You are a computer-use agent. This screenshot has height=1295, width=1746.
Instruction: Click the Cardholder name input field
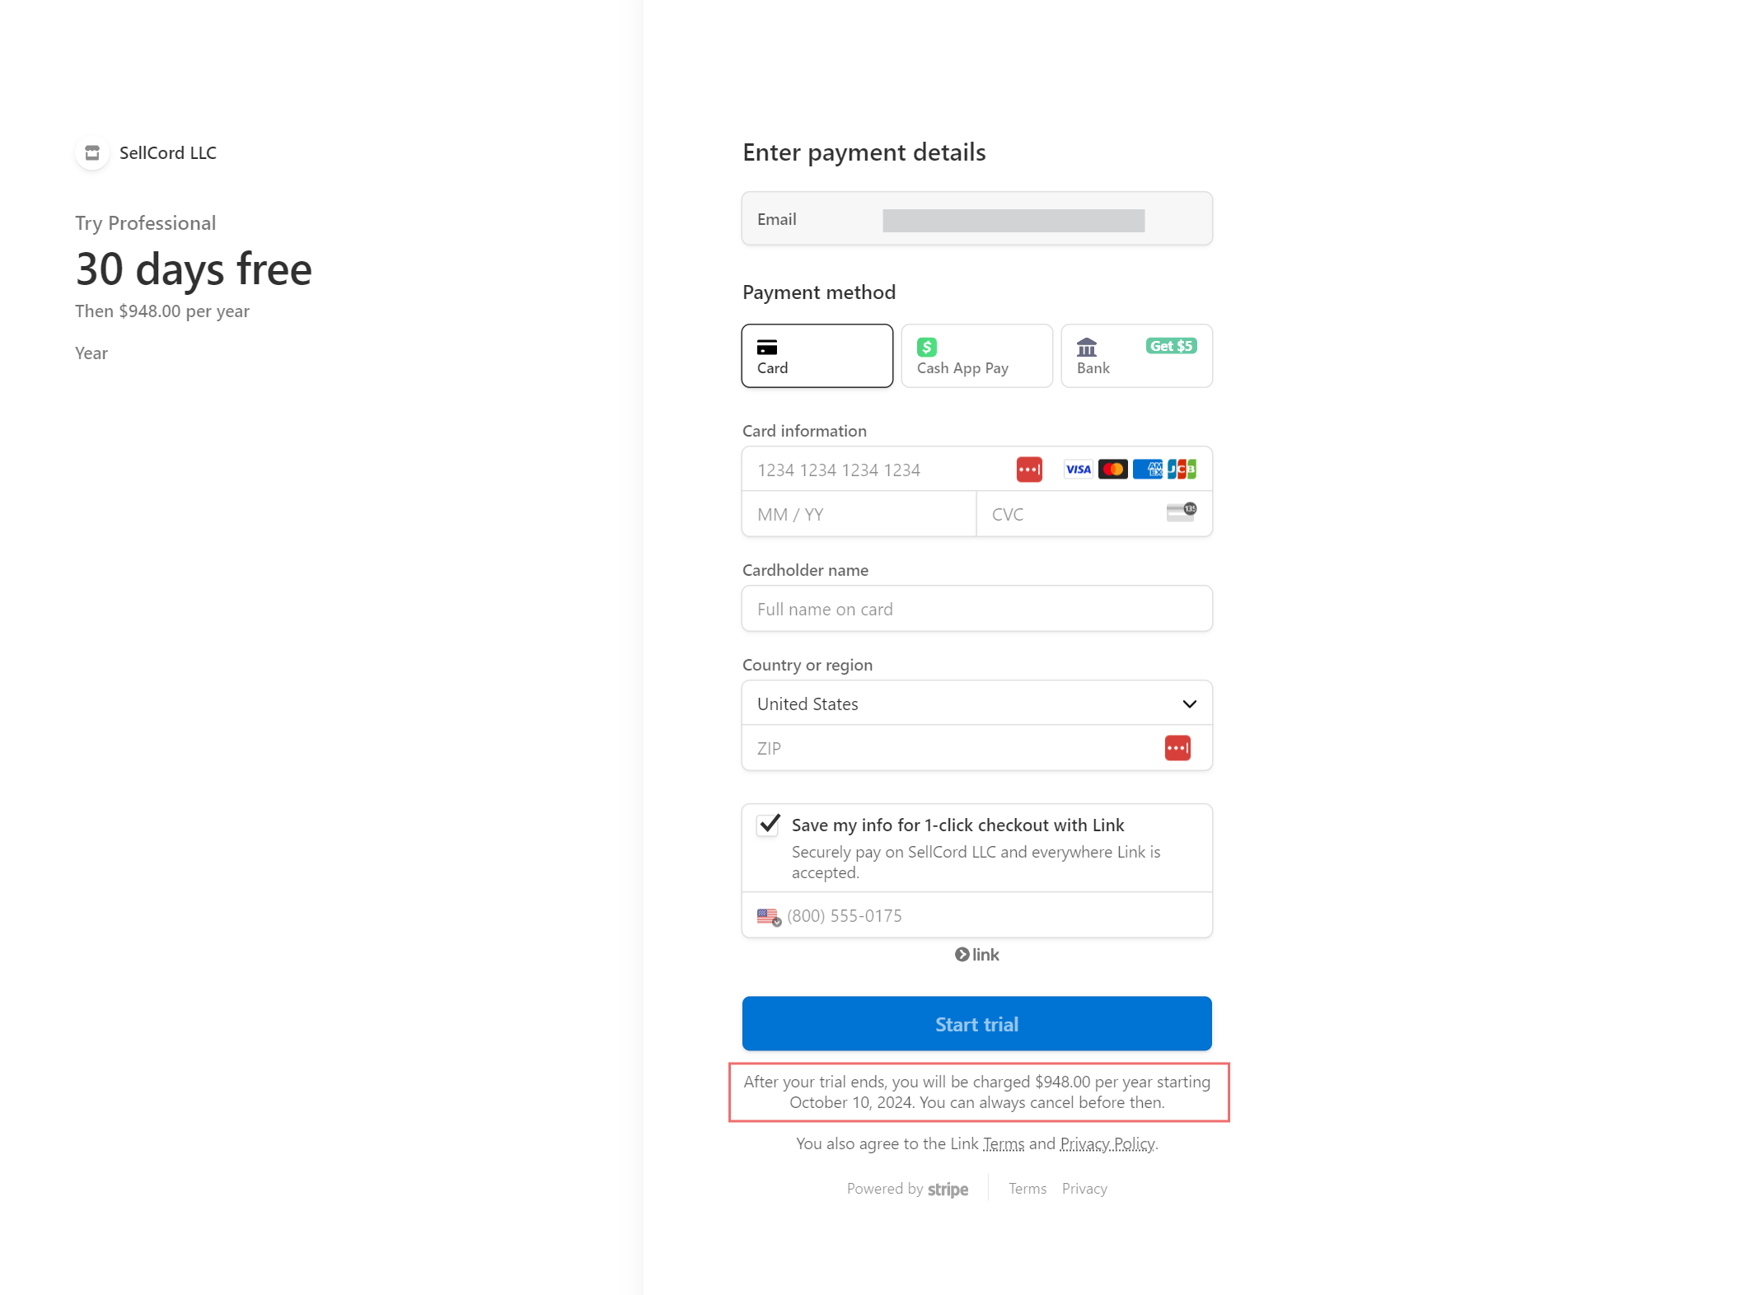[976, 609]
